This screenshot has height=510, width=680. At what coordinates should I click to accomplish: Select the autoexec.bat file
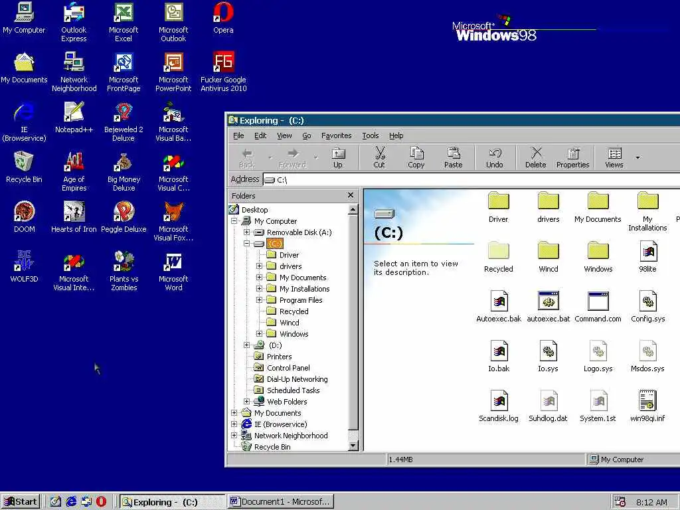(548, 305)
